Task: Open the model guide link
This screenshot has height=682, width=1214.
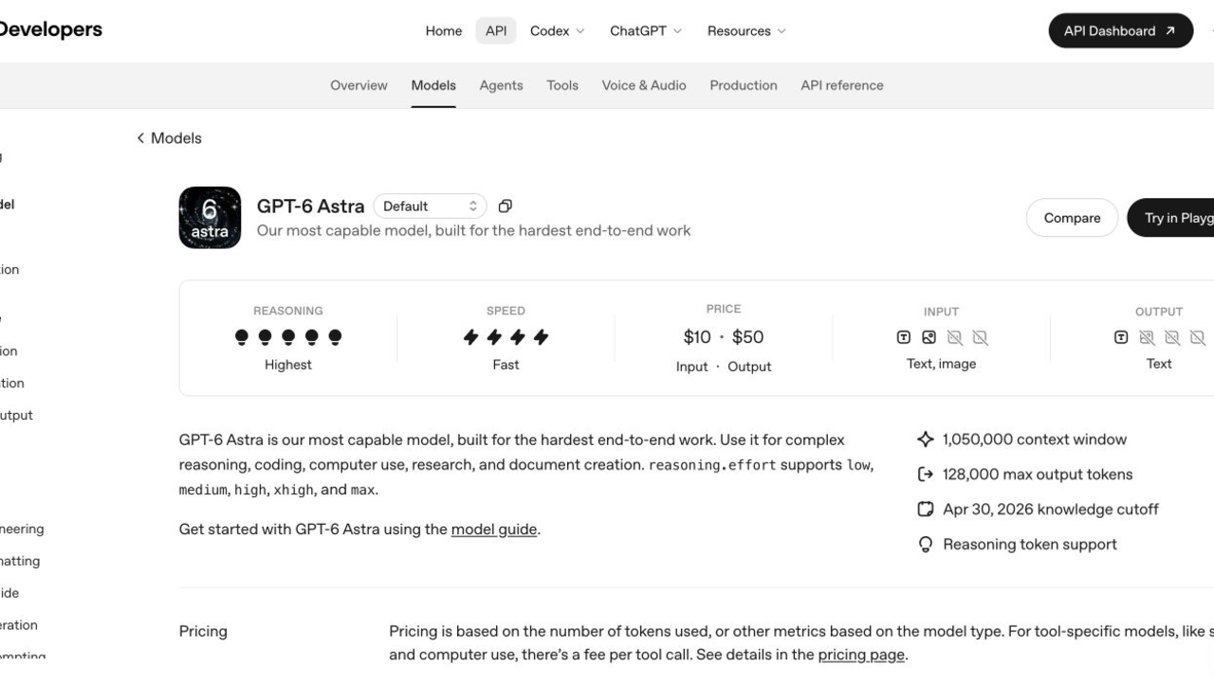Action: click(x=494, y=529)
